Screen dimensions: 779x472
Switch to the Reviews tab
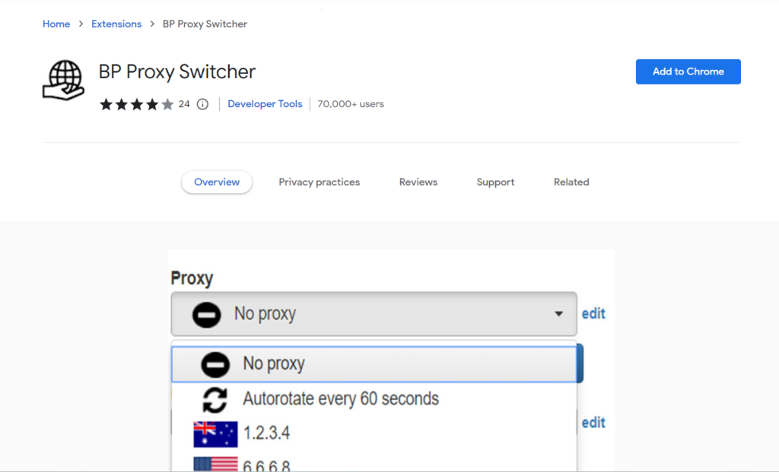coord(418,182)
